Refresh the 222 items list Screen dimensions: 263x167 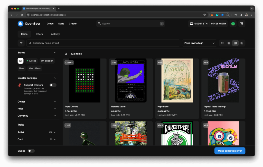point(66,54)
